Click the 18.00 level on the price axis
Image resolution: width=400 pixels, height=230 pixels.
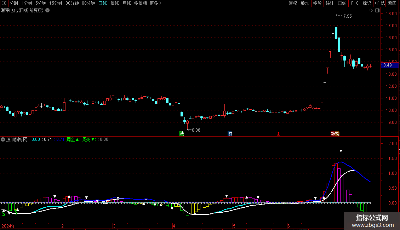(x=391, y=14)
